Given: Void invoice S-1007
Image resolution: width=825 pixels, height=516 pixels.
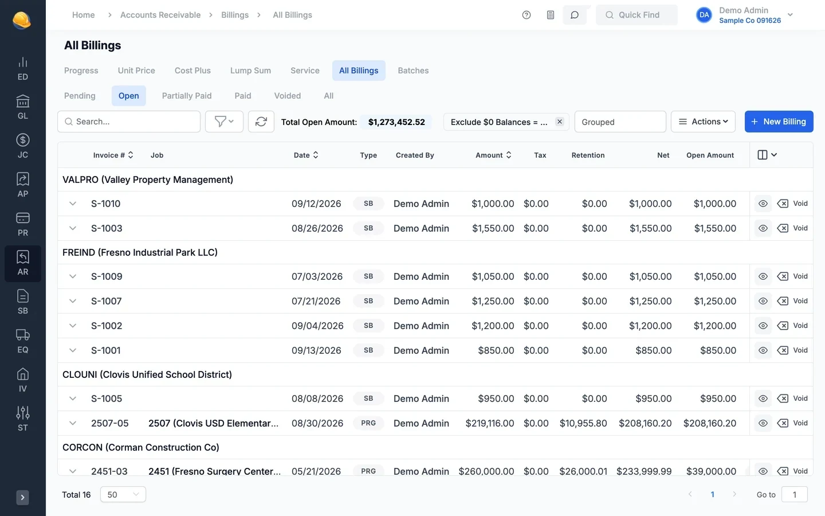Looking at the screenshot, I should [x=793, y=301].
